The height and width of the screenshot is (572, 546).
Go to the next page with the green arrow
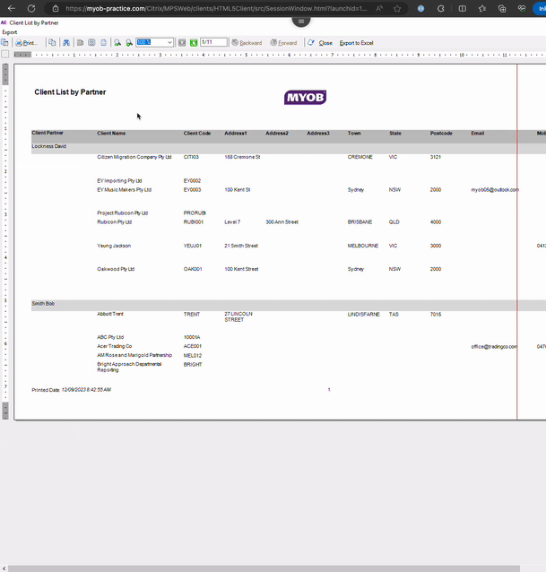(x=194, y=42)
